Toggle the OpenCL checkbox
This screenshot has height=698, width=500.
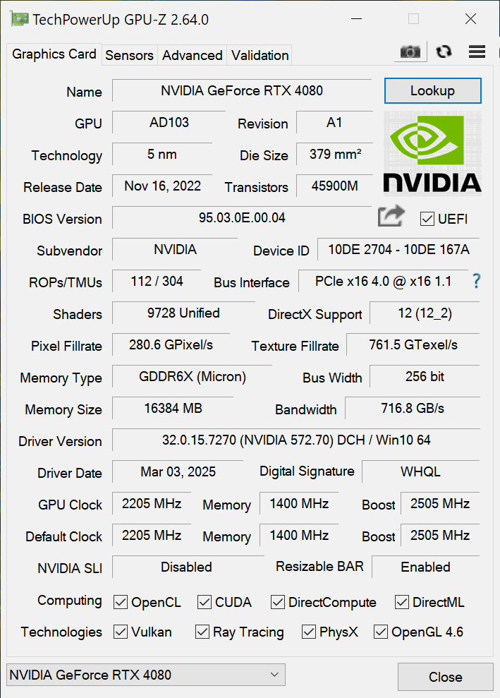[121, 602]
